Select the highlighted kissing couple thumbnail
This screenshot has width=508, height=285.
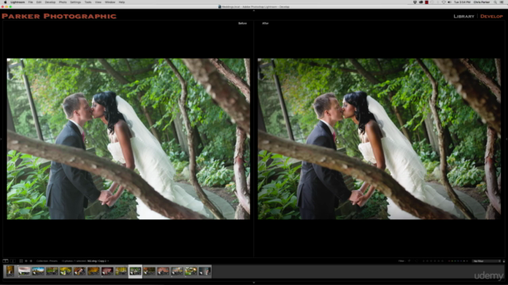(135, 271)
